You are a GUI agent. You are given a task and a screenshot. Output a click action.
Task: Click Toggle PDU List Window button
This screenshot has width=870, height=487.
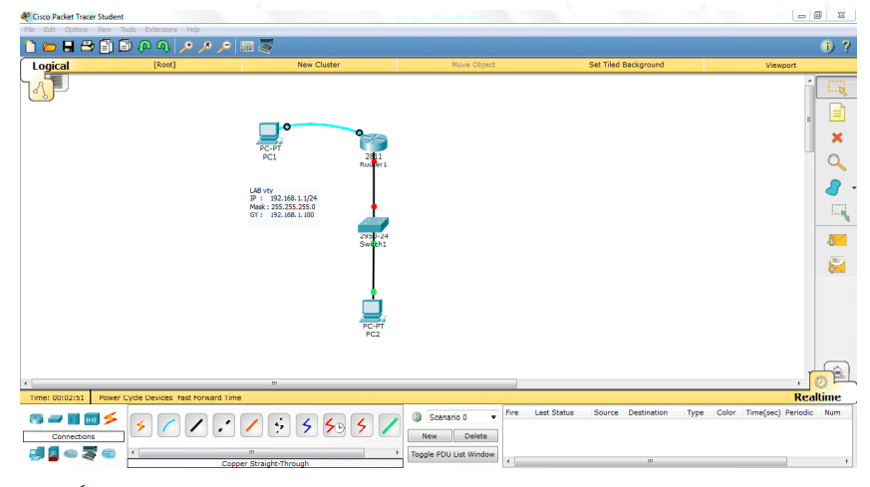pos(452,454)
